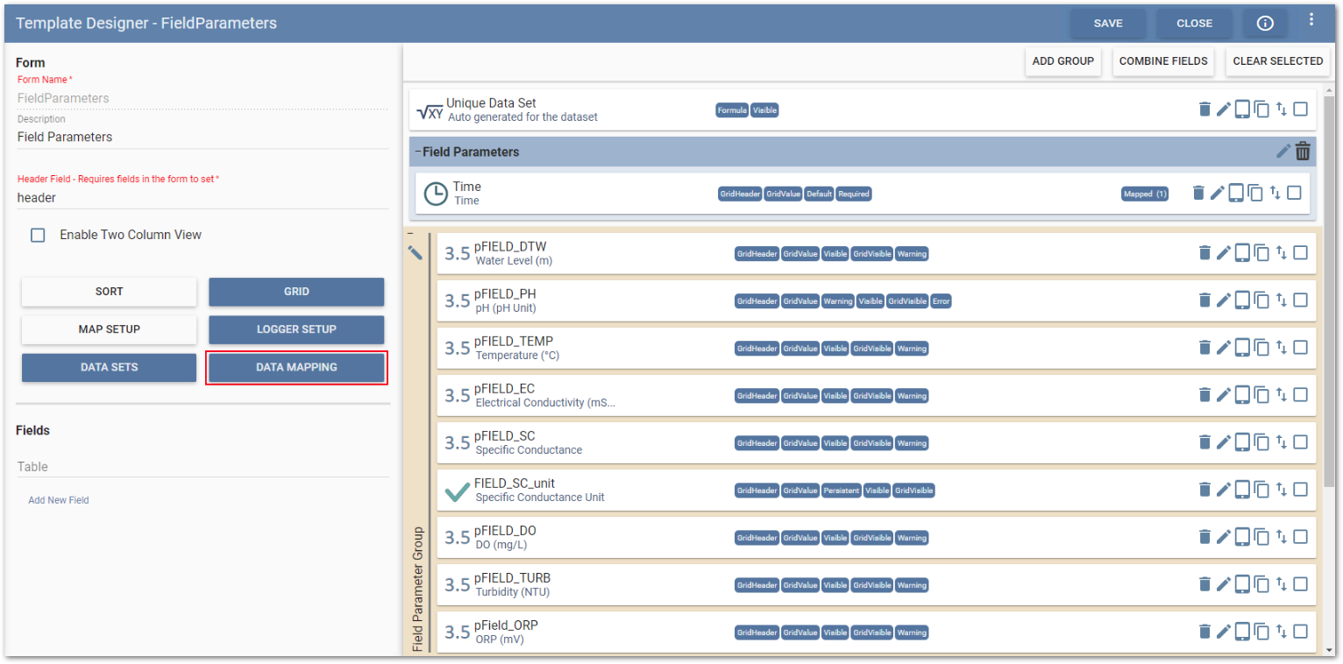This screenshot has width=1343, height=664.
Task: Copy the Time field
Action: 1255,193
